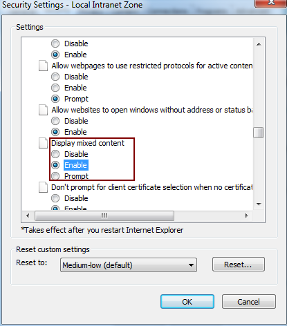This screenshot has height=326, width=287.
Task: Click the horizontal scrollbar left arrow
Action: coord(28,216)
